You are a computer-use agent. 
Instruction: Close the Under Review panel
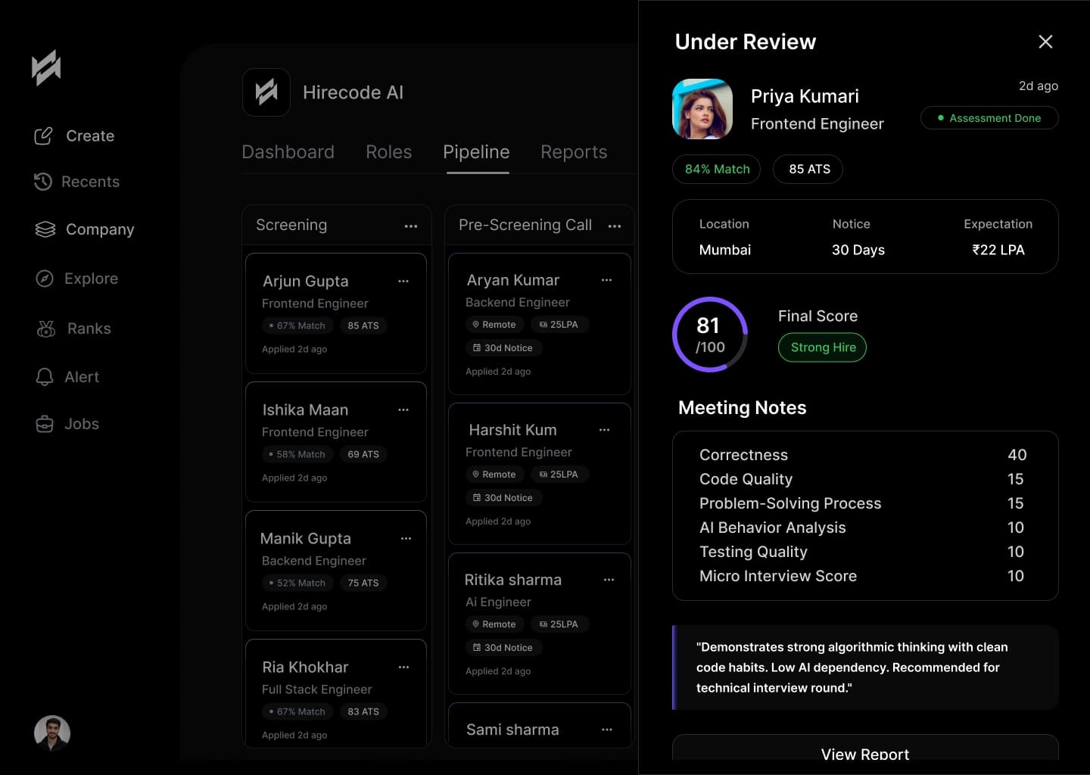[1045, 42]
